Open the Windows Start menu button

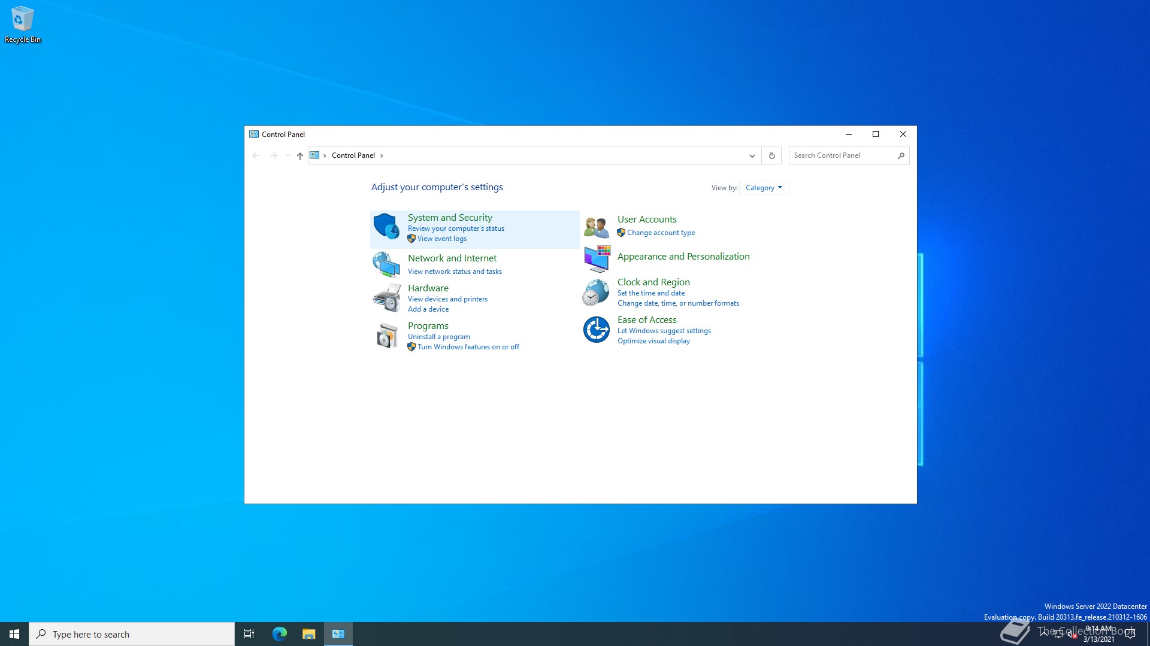pyautogui.click(x=14, y=634)
